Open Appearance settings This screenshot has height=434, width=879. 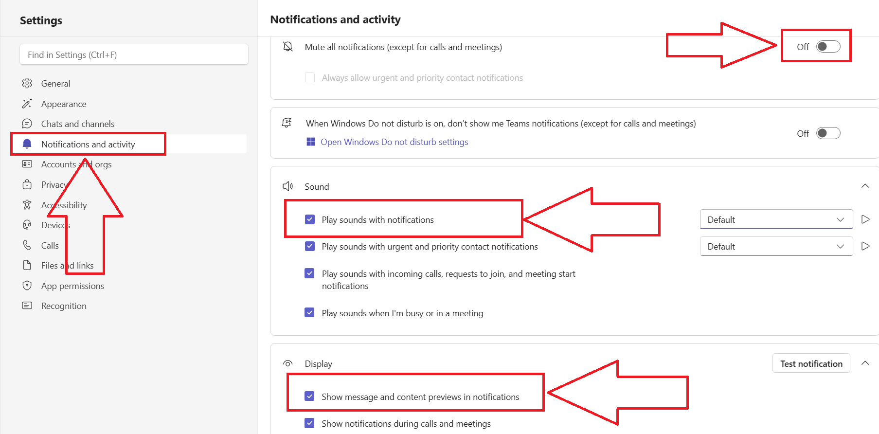64,104
